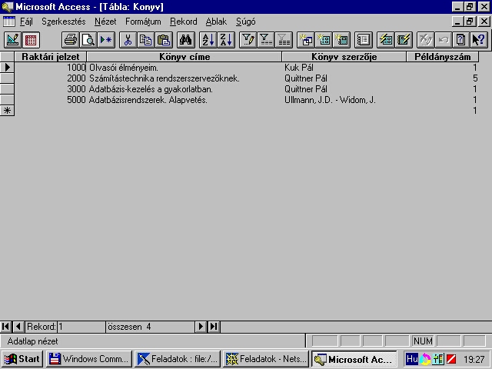The height and width of the screenshot is (369, 492).
Task: Cut selection using the scissors icon
Action: tap(128, 40)
